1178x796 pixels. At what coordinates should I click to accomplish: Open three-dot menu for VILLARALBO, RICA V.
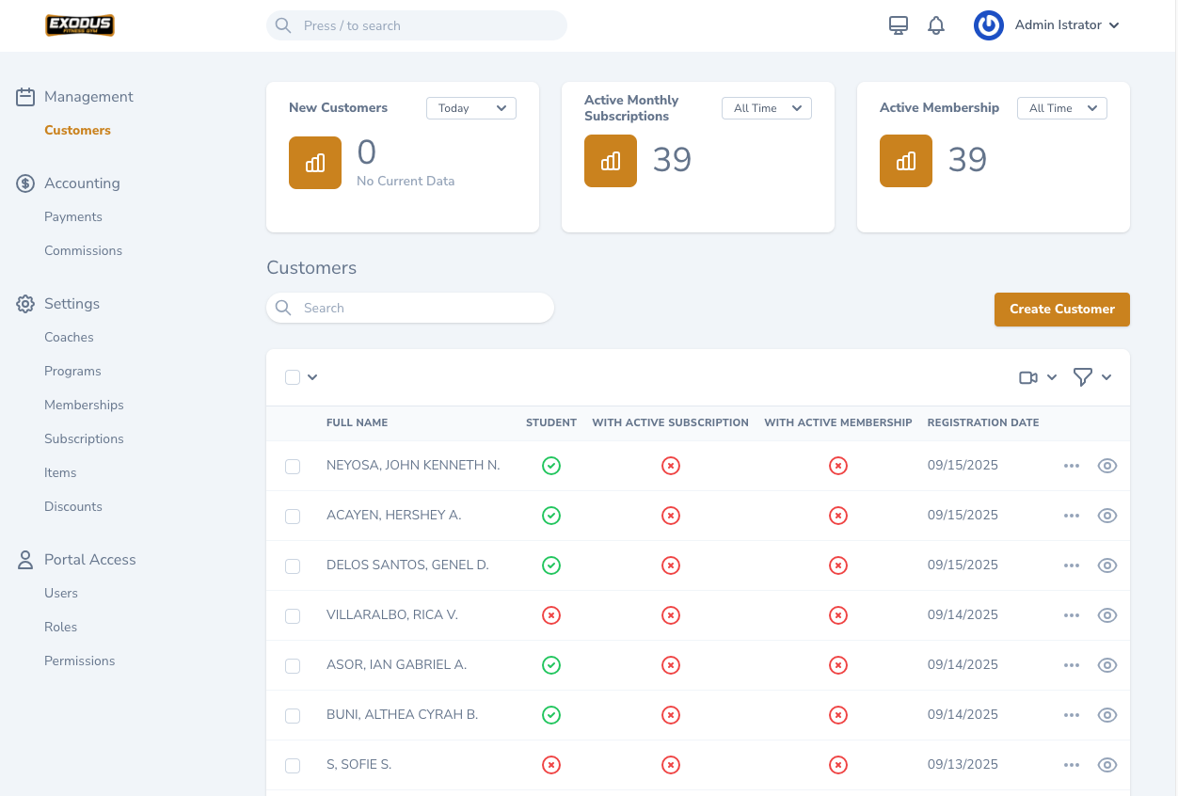[1071, 615]
